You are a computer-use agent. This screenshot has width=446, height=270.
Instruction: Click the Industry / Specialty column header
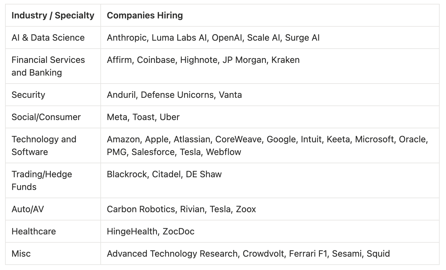tap(53, 16)
